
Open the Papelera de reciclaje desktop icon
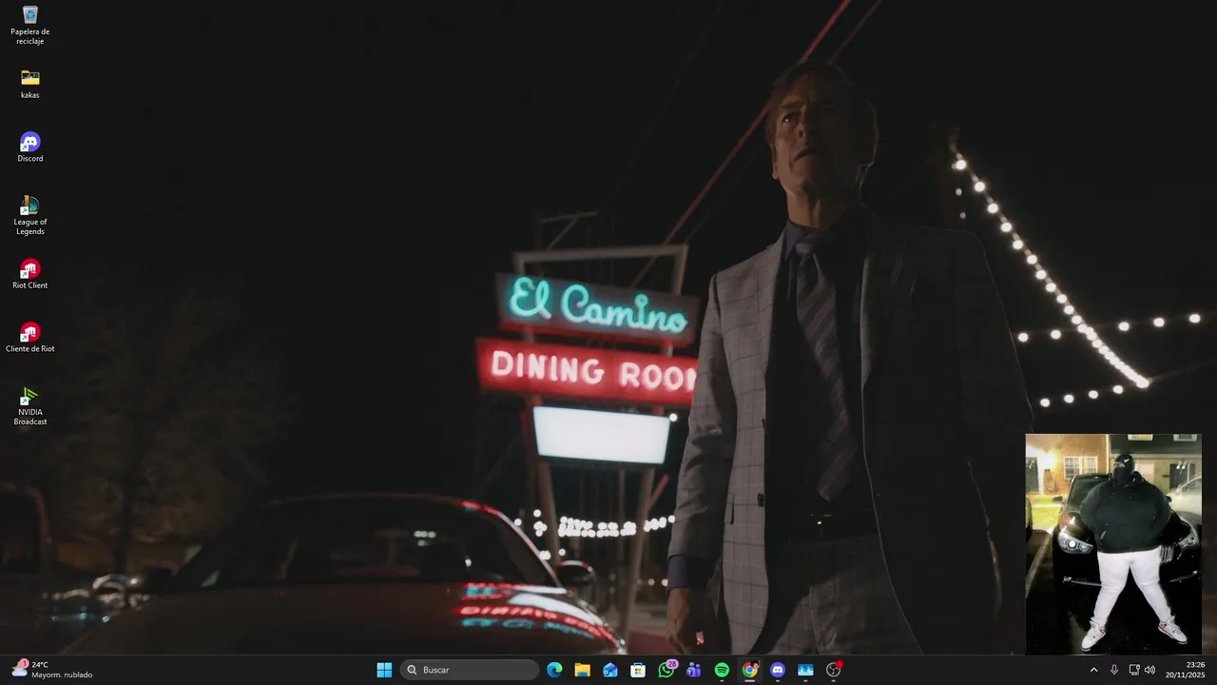coord(30,25)
